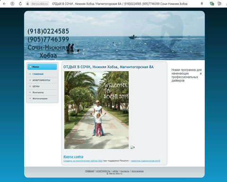Click the padlock site security icon

[27, 4]
